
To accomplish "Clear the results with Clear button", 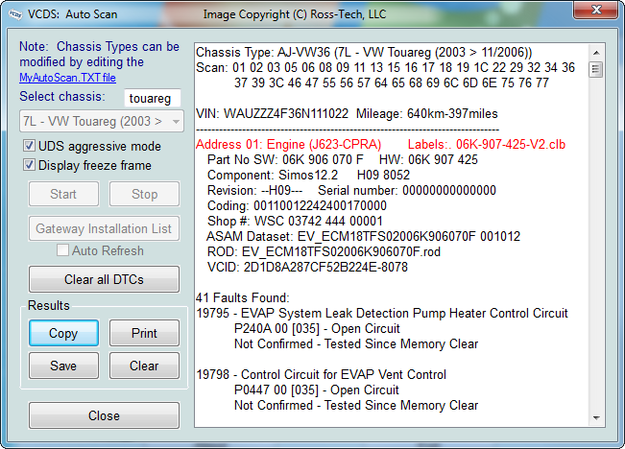I will click(x=144, y=366).
